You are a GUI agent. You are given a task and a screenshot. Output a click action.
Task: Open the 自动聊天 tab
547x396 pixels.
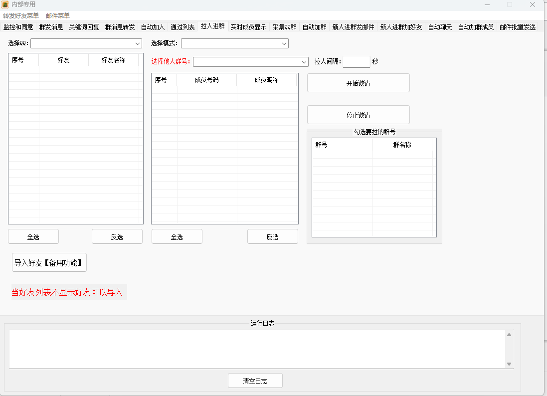coord(440,27)
